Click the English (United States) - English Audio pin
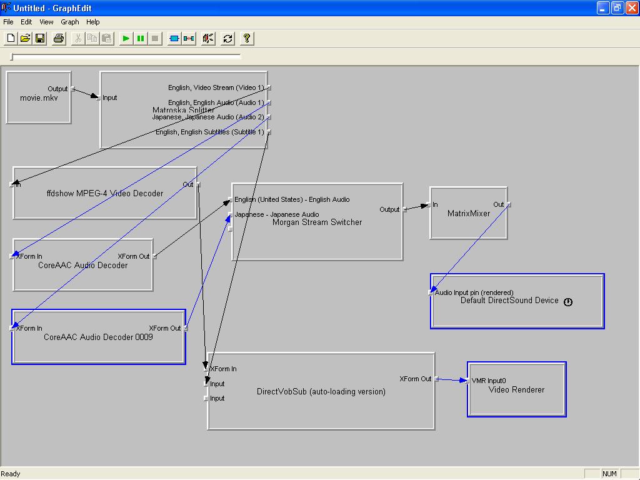 (230, 199)
